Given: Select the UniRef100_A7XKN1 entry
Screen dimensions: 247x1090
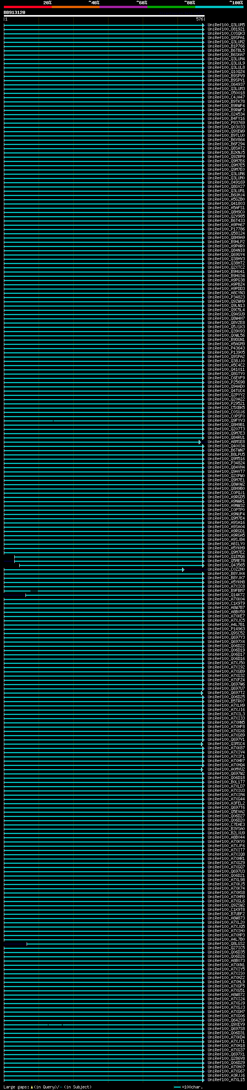Looking at the screenshot, I should click(x=226, y=965).
